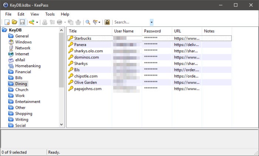Select the Internet group
This screenshot has width=259, height=156.
coord(22,54)
